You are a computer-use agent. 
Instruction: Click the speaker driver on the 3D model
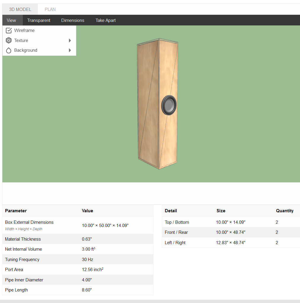[x=169, y=105]
